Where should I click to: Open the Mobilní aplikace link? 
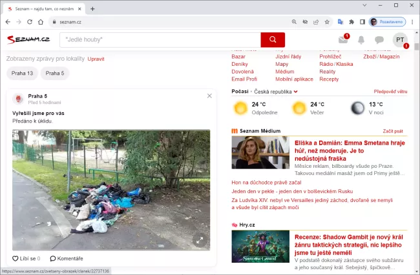[x=295, y=79]
